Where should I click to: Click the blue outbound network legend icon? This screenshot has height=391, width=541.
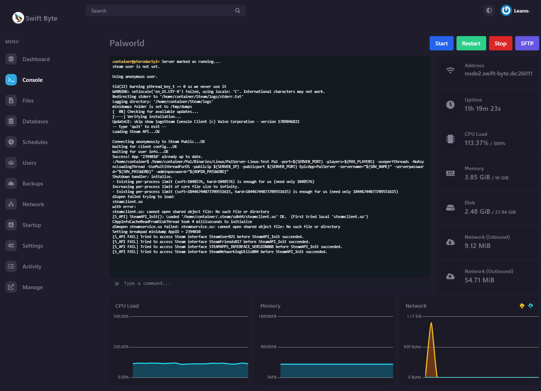531,306
